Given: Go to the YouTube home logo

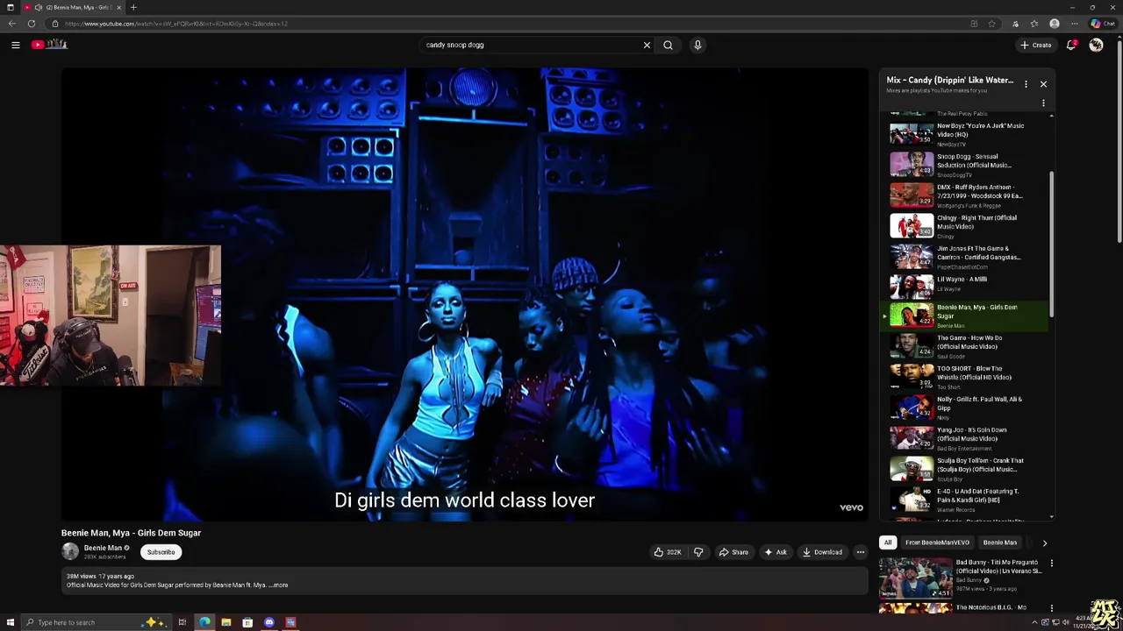Looking at the screenshot, I should (x=49, y=45).
